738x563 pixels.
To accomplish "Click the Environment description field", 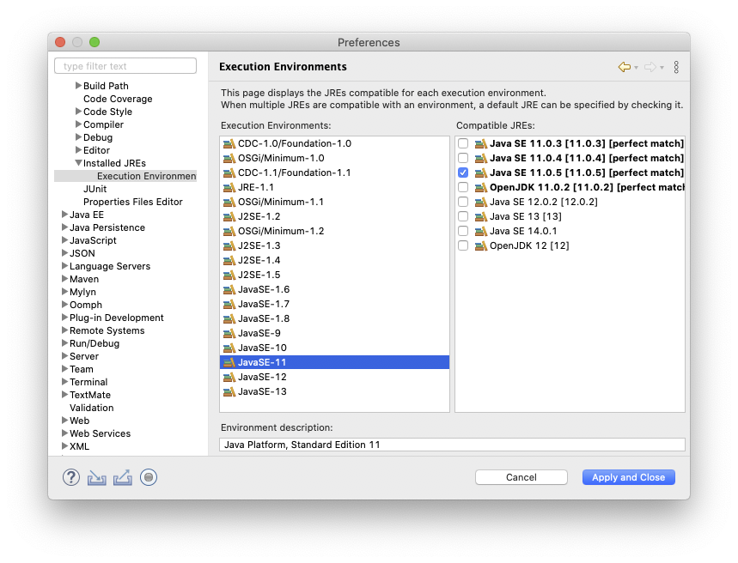I will point(452,445).
